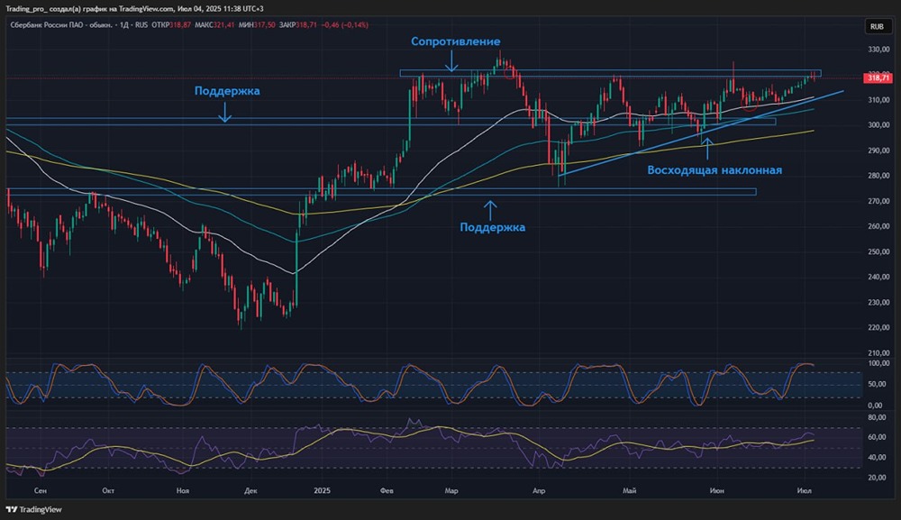This screenshot has height=520, width=901.
Task: Click the RUB currency button
Action: [877, 27]
